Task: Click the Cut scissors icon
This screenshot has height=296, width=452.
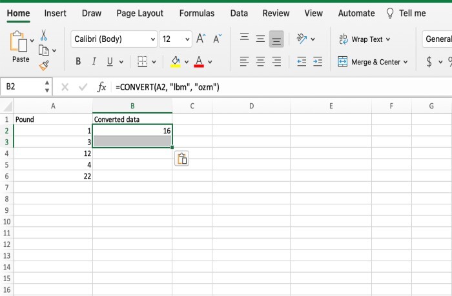Action: [x=43, y=35]
